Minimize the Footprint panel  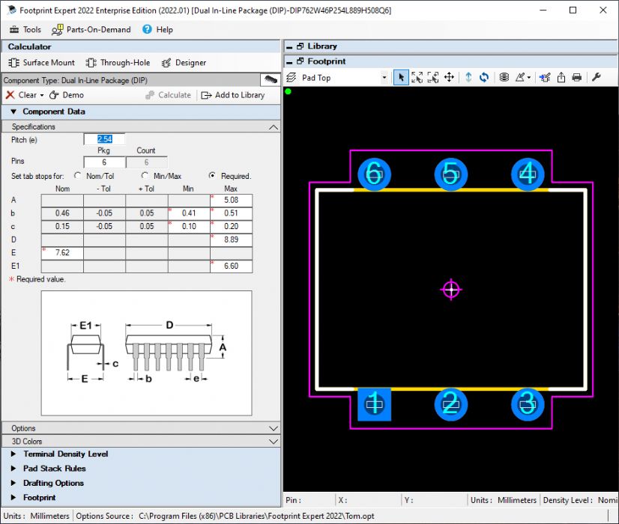tap(289, 62)
